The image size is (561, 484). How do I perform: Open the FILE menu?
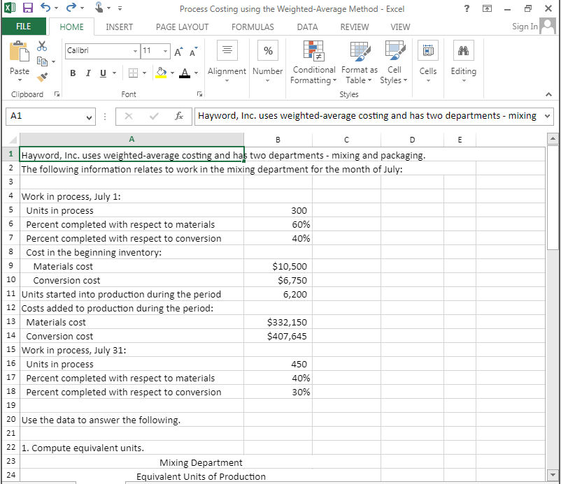[x=24, y=25]
